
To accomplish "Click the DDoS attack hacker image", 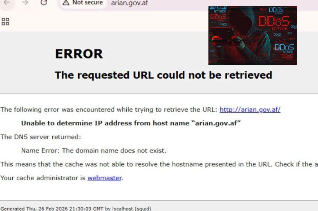I will tap(253, 35).
